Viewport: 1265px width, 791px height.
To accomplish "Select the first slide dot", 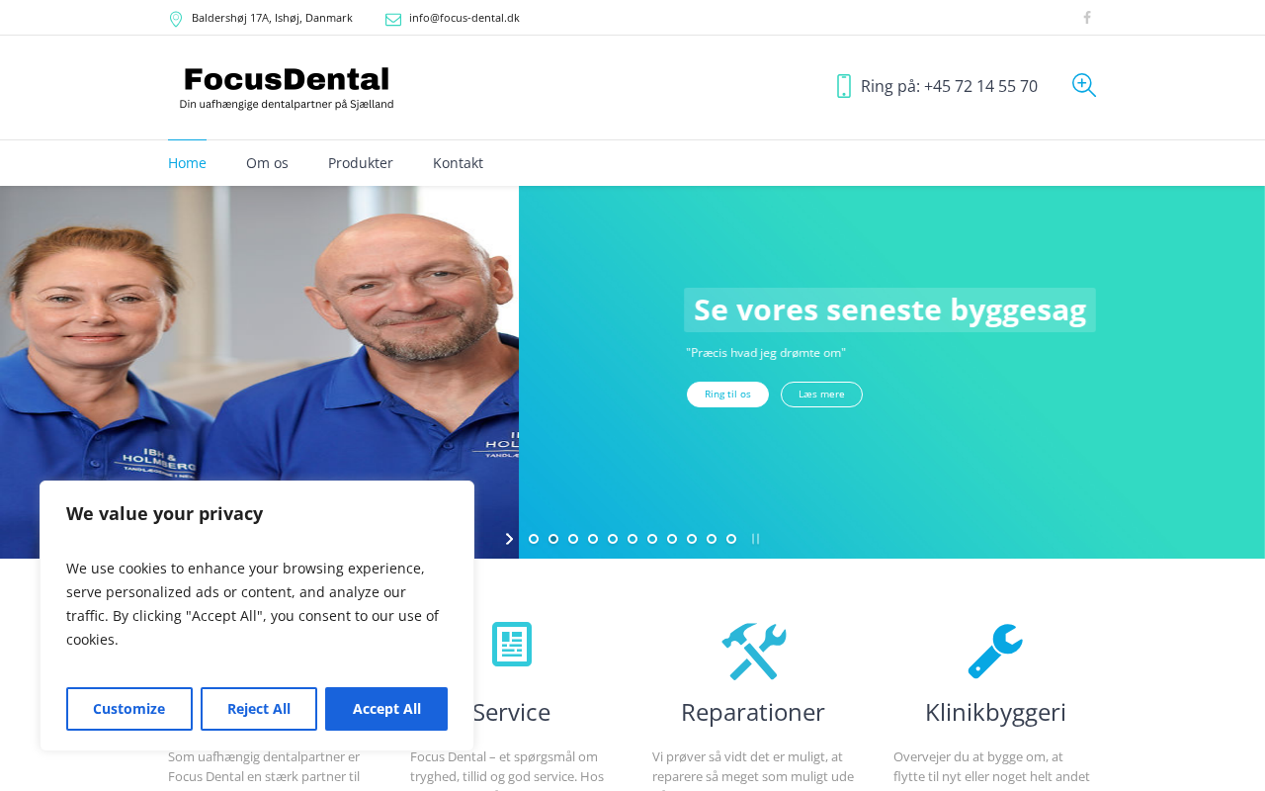I will [534, 539].
